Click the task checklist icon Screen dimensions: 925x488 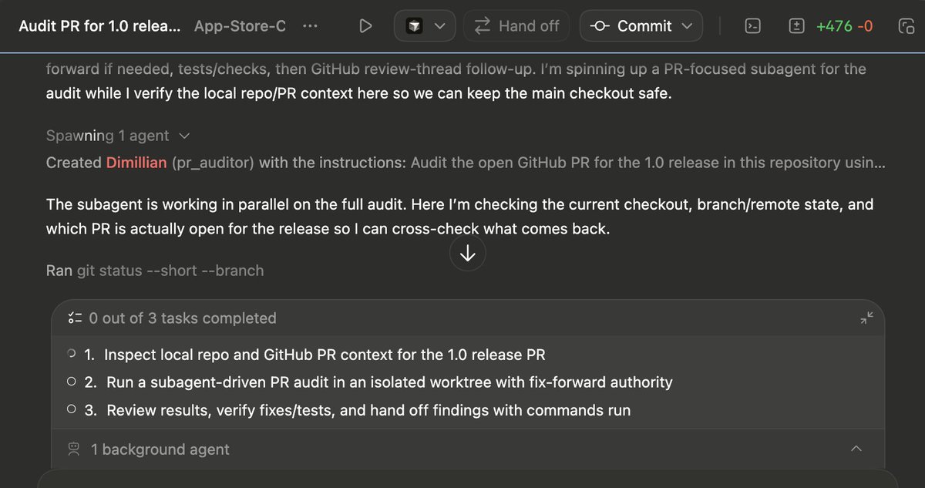pos(75,318)
